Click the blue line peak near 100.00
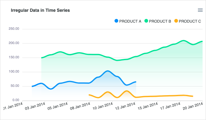Screen dimensions: 206x120 [108, 71]
